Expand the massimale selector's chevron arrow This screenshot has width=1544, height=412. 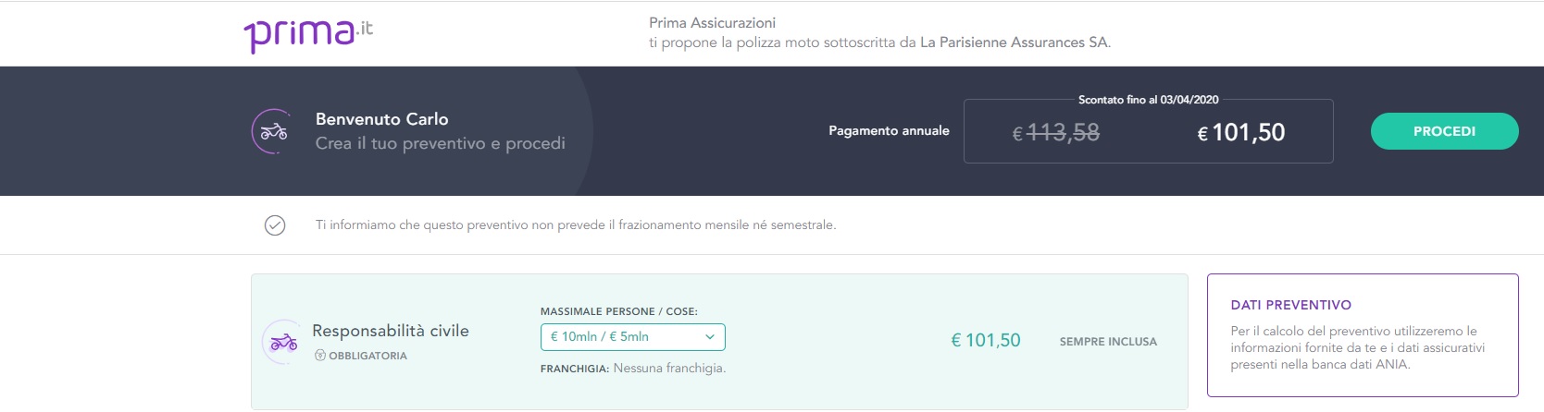(x=710, y=337)
